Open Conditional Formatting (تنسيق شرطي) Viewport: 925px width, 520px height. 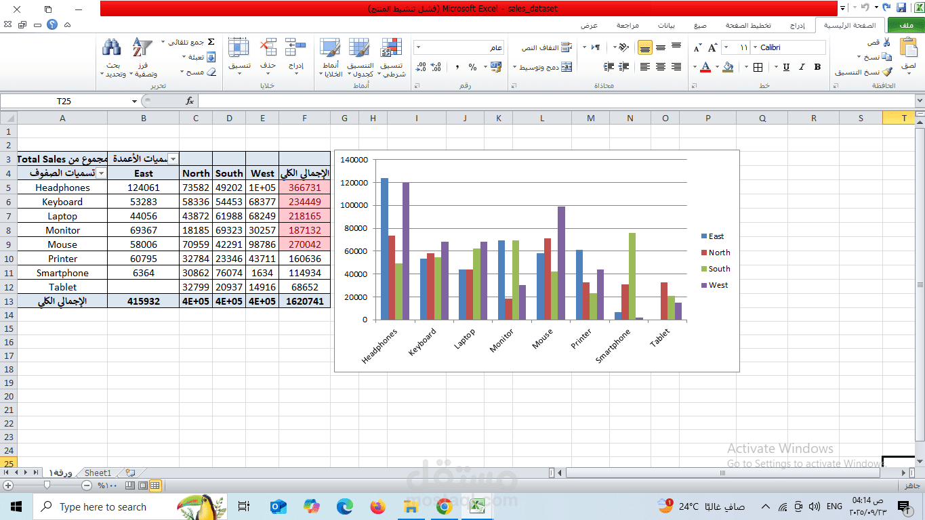(391, 58)
